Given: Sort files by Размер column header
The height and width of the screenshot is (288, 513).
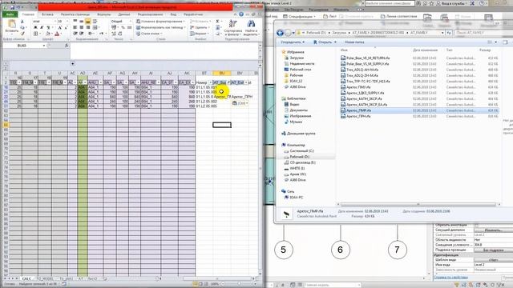Looking at the screenshot, I should pyautogui.click(x=485, y=50).
